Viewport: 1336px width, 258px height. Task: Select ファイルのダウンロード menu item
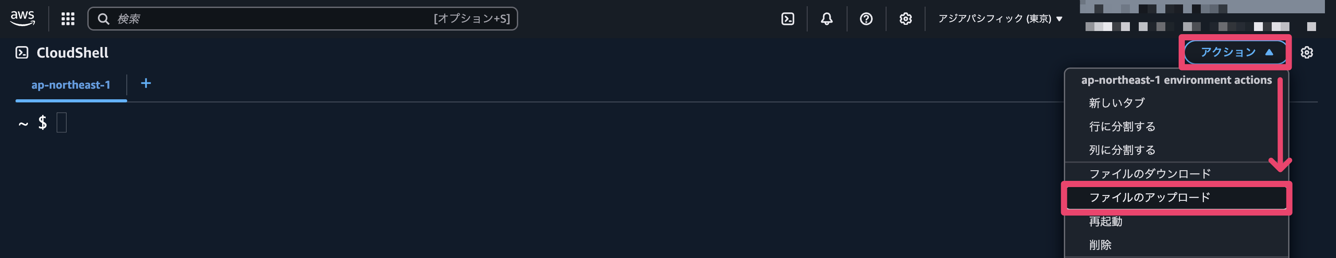pyautogui.click(x=1149, y=173)
